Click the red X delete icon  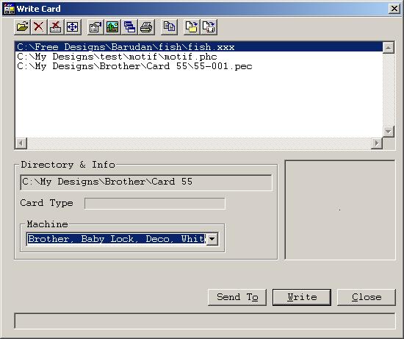pos(39,26)
